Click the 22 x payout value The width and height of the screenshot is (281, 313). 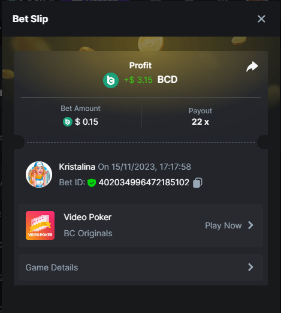200,122
